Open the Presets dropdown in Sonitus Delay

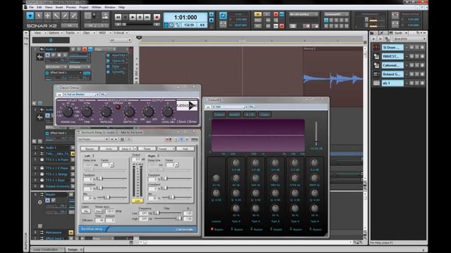(x=166, y=148)
